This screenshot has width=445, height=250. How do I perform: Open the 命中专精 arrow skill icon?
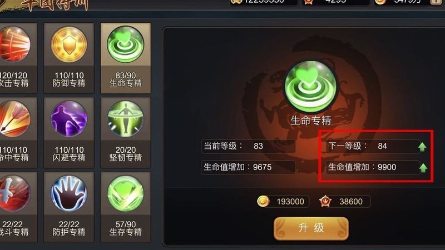point(14,118)
